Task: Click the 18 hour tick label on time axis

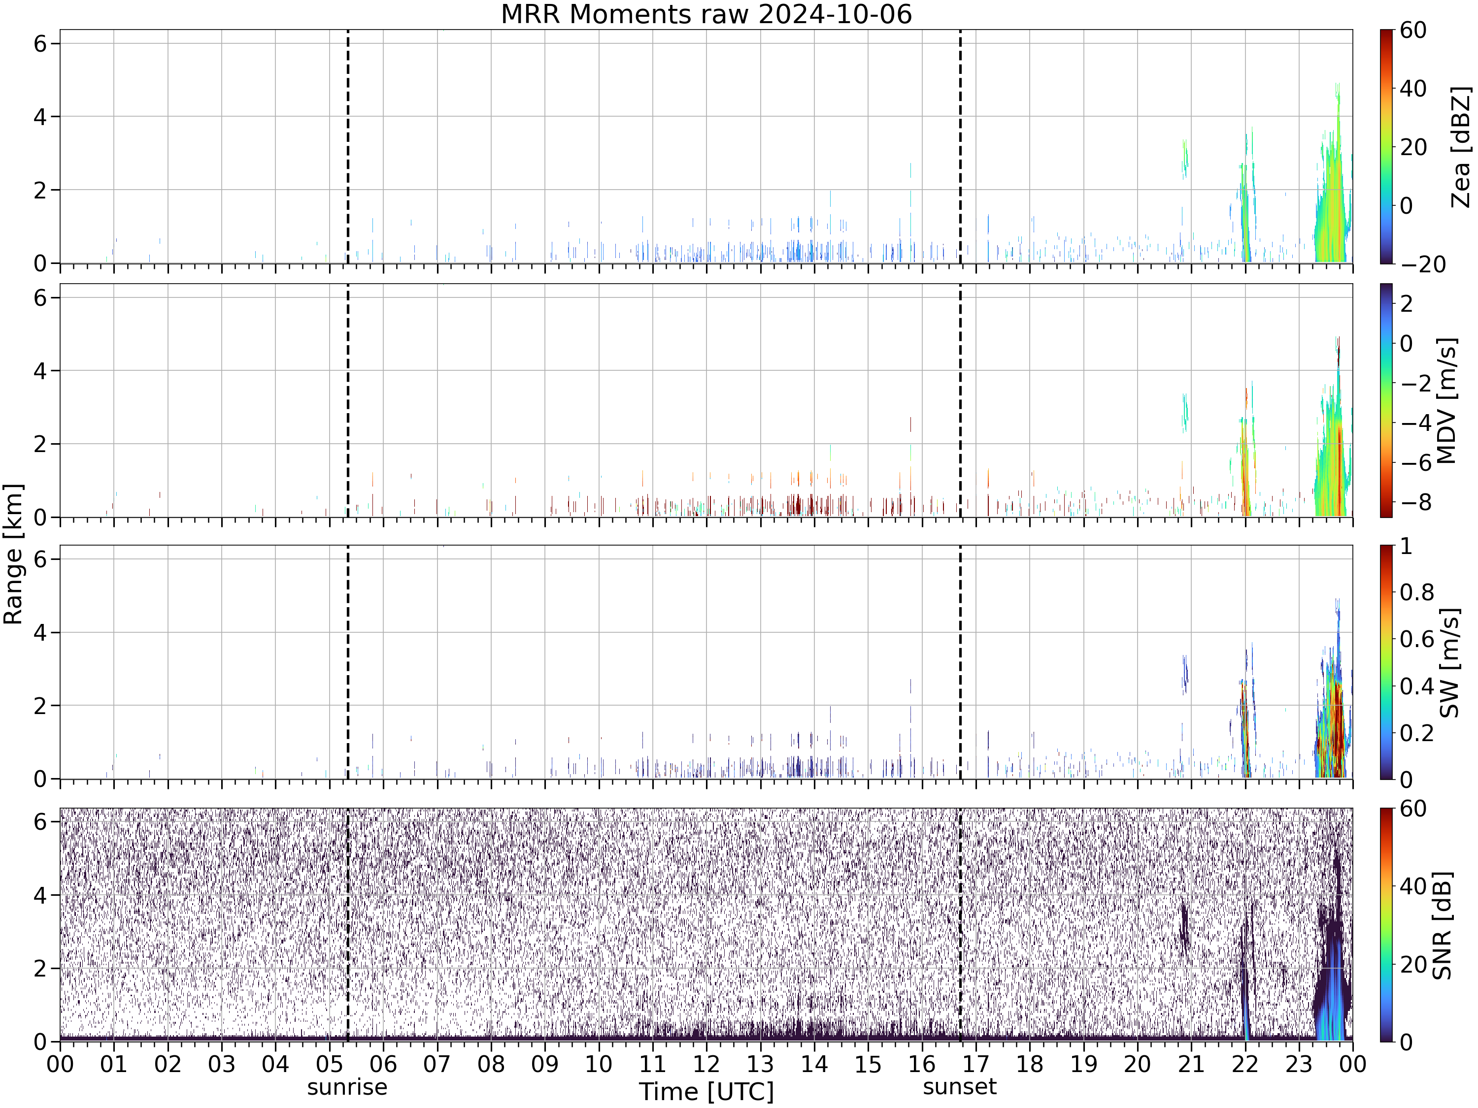Action: (1030, 1064)
